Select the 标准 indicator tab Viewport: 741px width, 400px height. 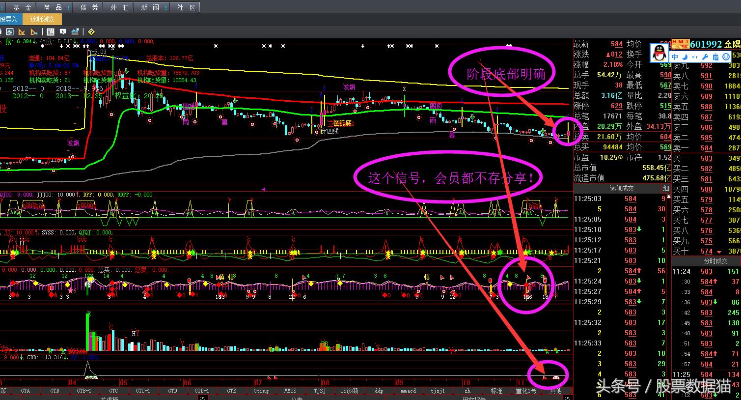click(x=496, y=391)
